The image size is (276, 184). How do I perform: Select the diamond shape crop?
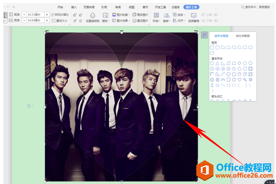tap(239, 63)
